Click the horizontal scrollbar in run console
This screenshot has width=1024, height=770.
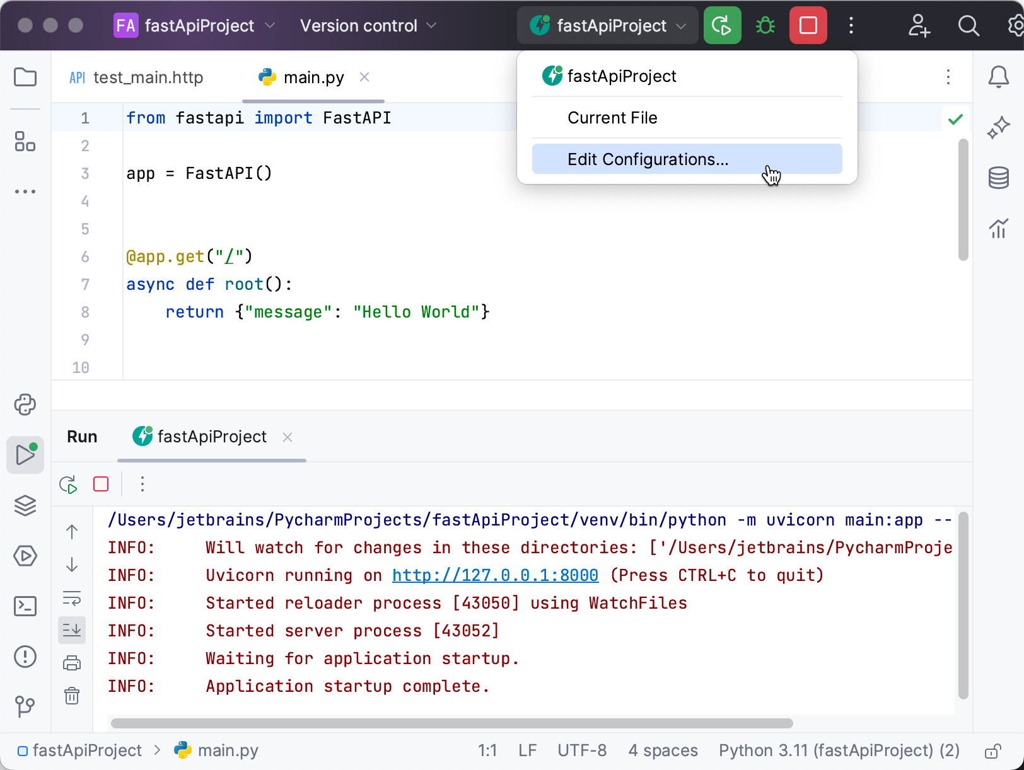[451, 723]
